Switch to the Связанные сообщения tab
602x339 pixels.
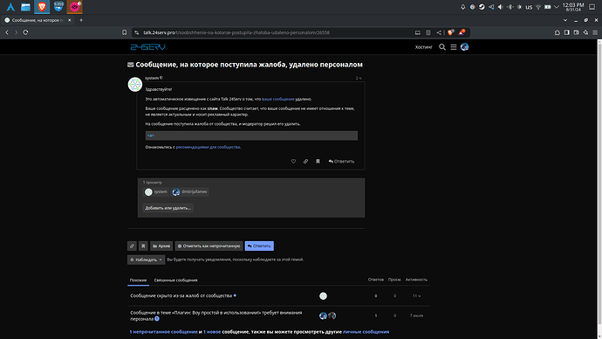[x=176, y=280]
